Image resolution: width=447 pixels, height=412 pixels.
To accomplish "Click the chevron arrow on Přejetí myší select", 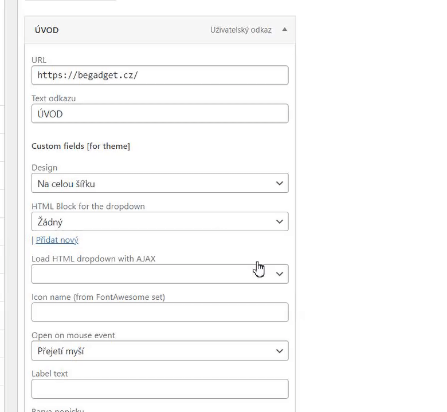I will tap(279, 351).
